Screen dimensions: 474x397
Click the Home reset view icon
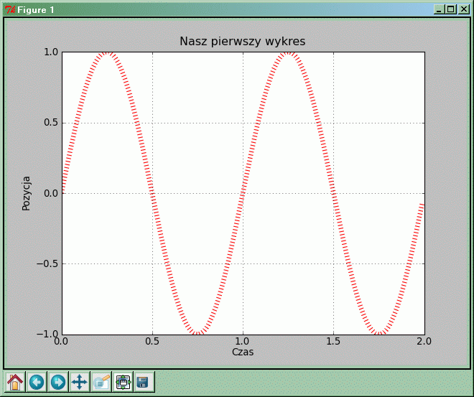click(x=15, y=382)
